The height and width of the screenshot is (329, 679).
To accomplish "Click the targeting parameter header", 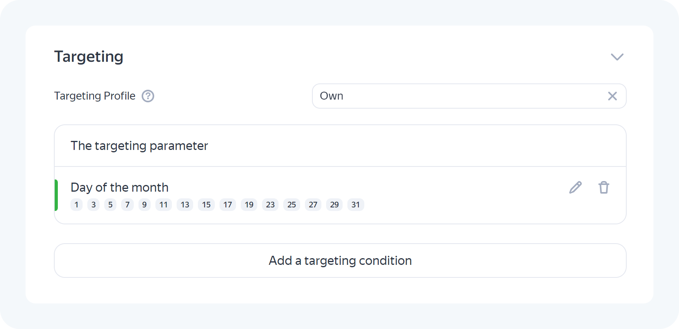I will (x=139, y=146).
